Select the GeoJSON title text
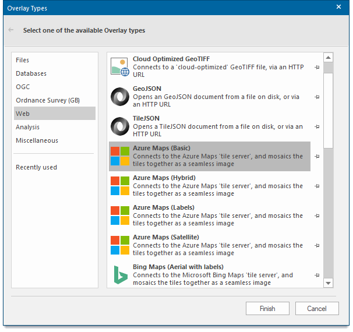This screenshot has height=332, width=353. 147,89
